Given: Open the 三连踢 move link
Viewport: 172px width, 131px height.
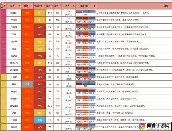Looking at the screenshot, I should [14, 120].
